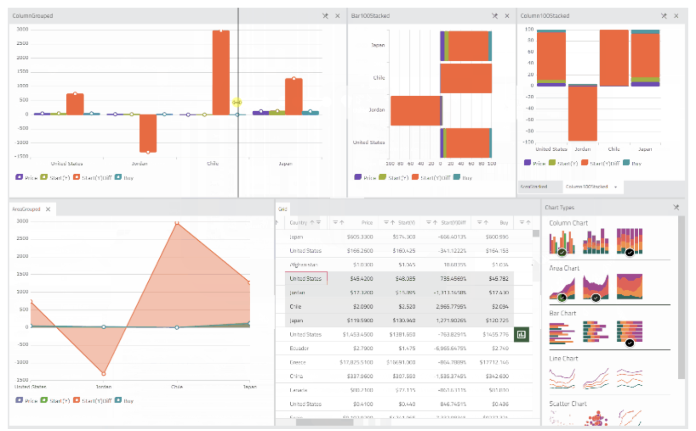This screenshot has height=431, width=696.
Task: Click the pin icon on Bar100Stacked pane
Action: tap(495, 16)
